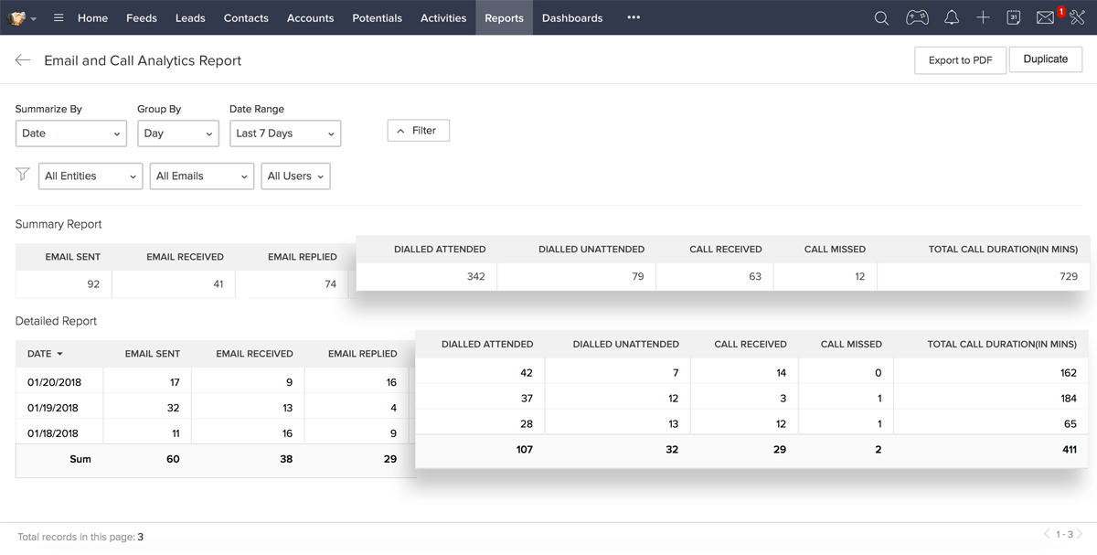Select the Reports tab
The image size is (1097, 555).
[504, 17]
